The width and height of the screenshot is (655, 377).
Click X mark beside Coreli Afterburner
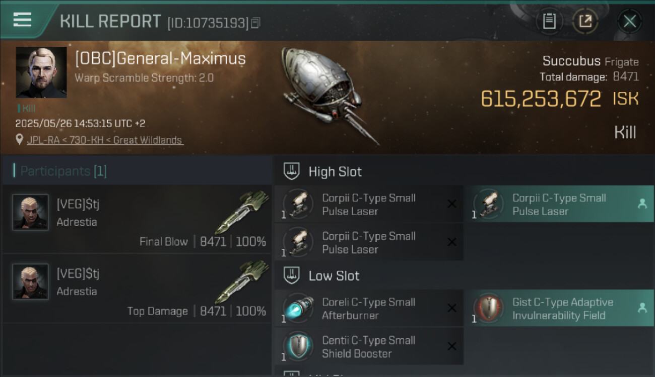(452, 308)
